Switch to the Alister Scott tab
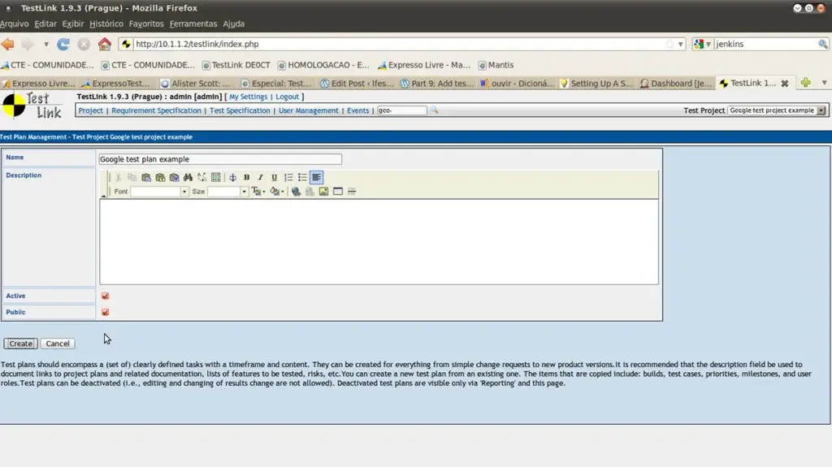This screenshot has width=832, height=467. pyautogui.click(x=197, y=84)
